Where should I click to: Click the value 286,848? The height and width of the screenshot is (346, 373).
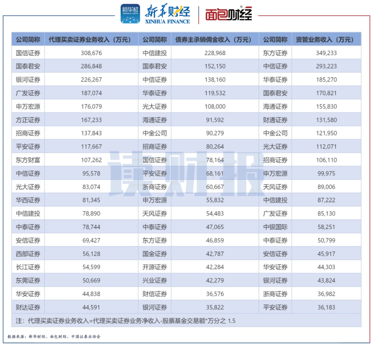coord(91,66)
